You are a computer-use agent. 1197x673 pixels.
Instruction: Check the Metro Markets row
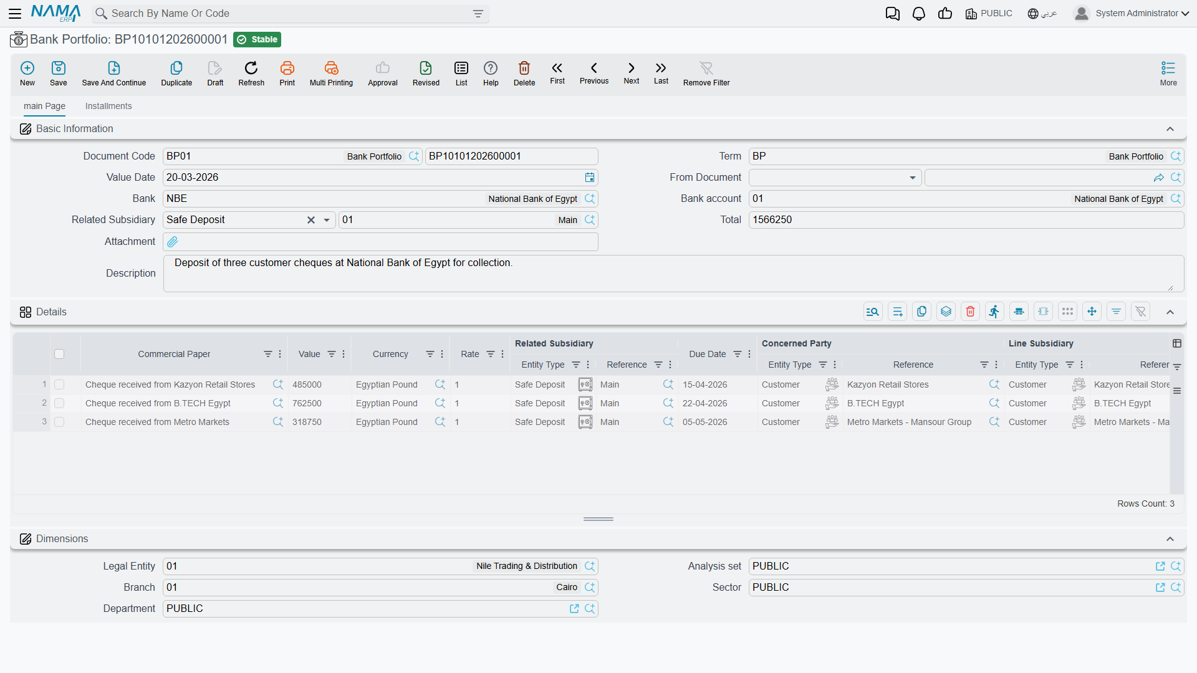[x=59, y=422]
